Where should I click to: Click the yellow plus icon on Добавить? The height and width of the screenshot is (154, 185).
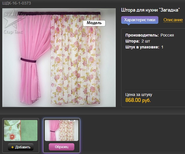coord(12,147)
